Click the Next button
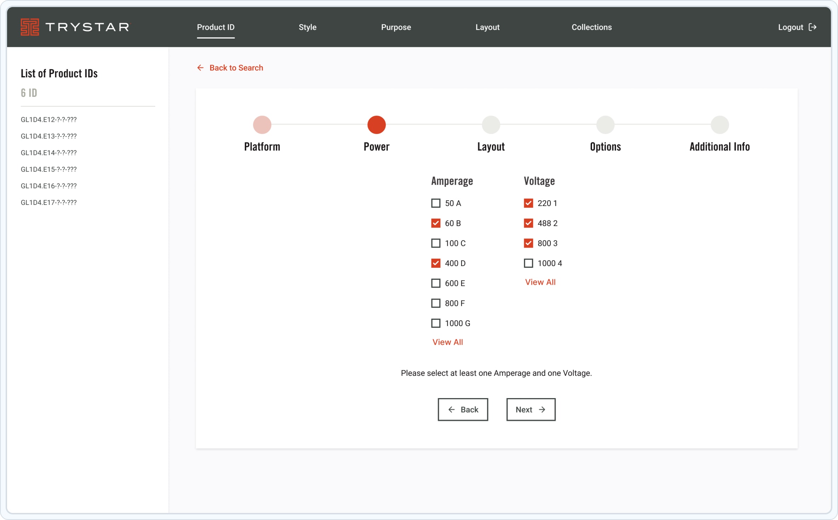Screen dimensions: 838x520 pyautogui.click(x=530, y=409)
